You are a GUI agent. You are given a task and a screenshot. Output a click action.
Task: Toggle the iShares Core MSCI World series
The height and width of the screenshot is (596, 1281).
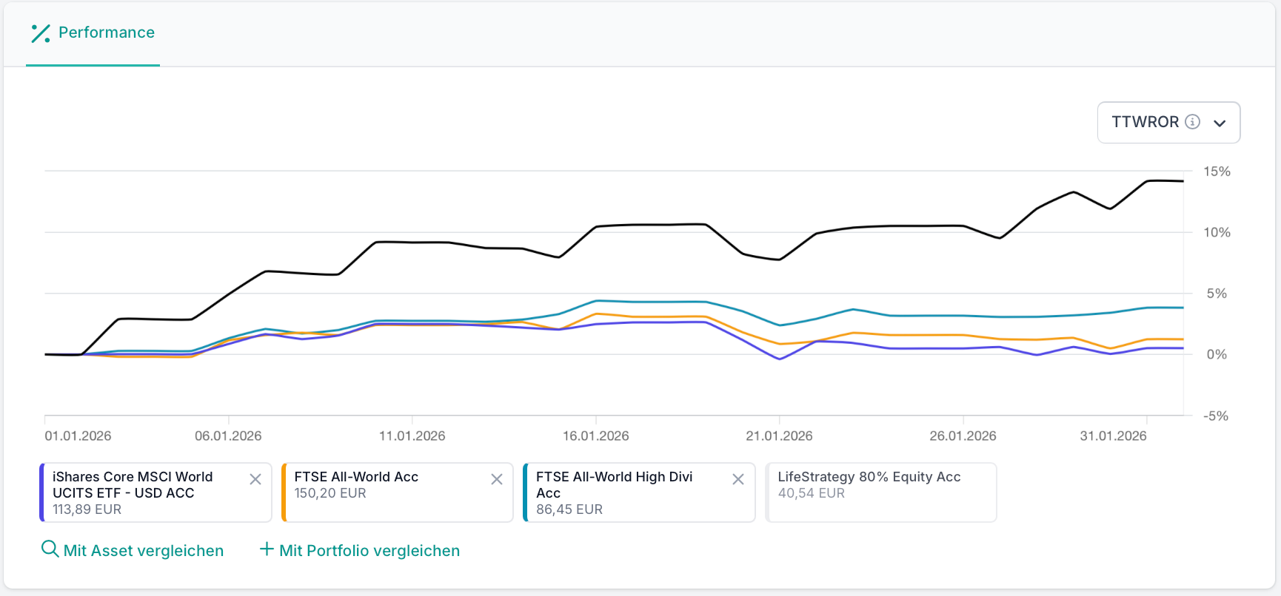point(141,492)
